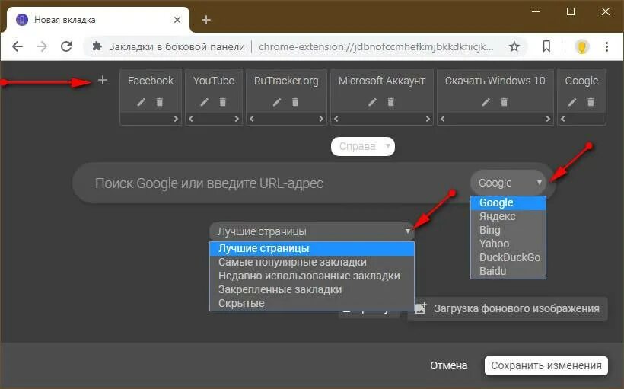Choose Самые популярные закладки option
The image size is (624, 389).
pos(312,262)
